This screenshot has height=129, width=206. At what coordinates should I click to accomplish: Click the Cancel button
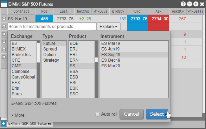pyautogui.click(x=131, y=114)
